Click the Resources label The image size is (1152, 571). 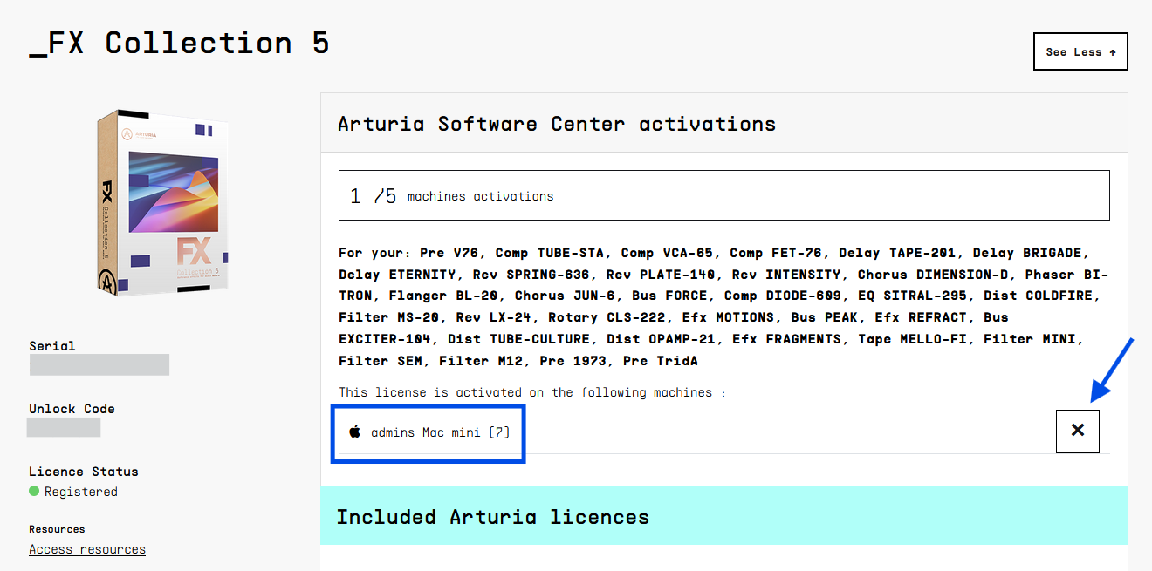pos(57,529)
